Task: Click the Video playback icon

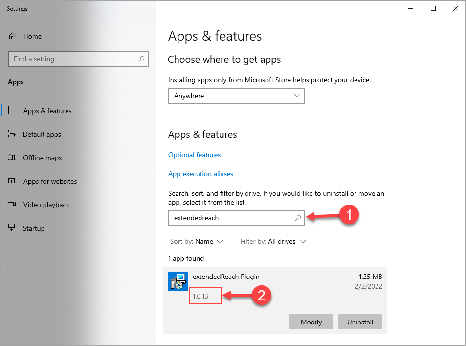Action: (12, 204)
